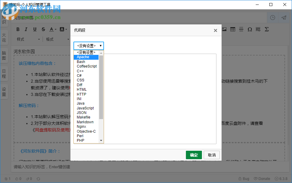Open the code language dropdown showing <没有设置>
Image resolution: width=292 pixels, height=183 pixels.
pyautogui.click(x=88, y=46)
